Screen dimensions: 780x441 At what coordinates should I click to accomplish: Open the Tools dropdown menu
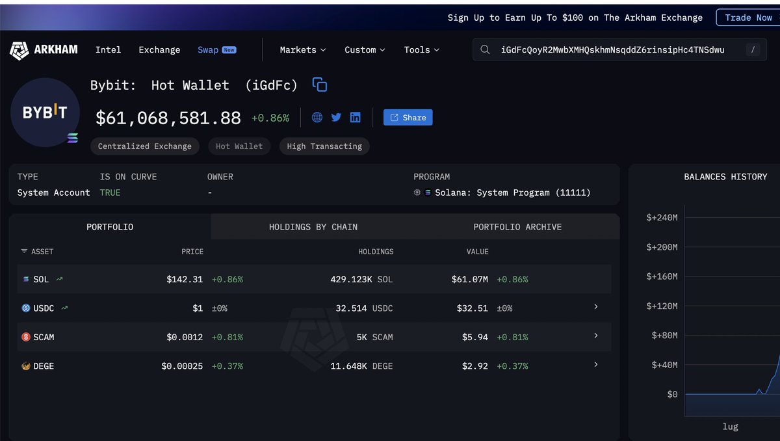(421, 49)
